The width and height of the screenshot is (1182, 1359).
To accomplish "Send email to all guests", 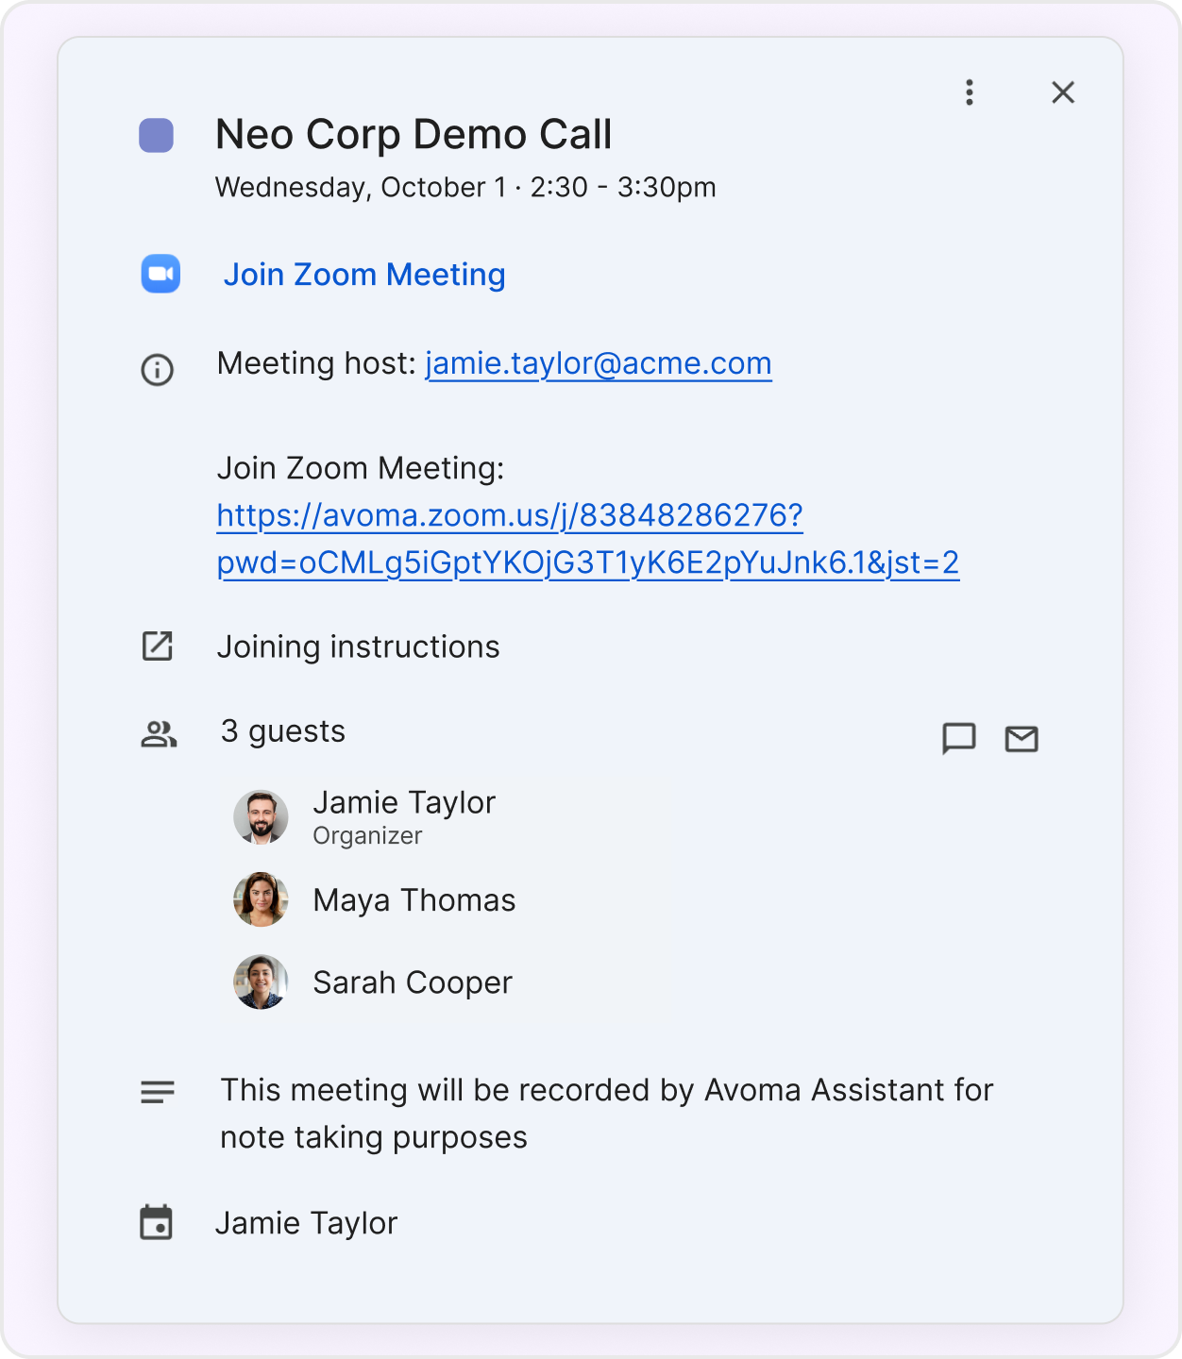I will coord(1022,739).
